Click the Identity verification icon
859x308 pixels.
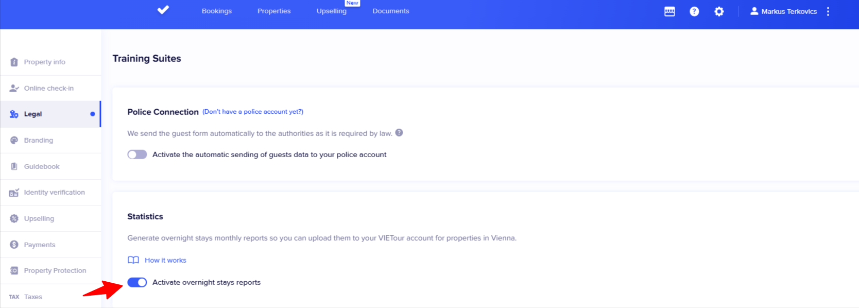point(14,193)
